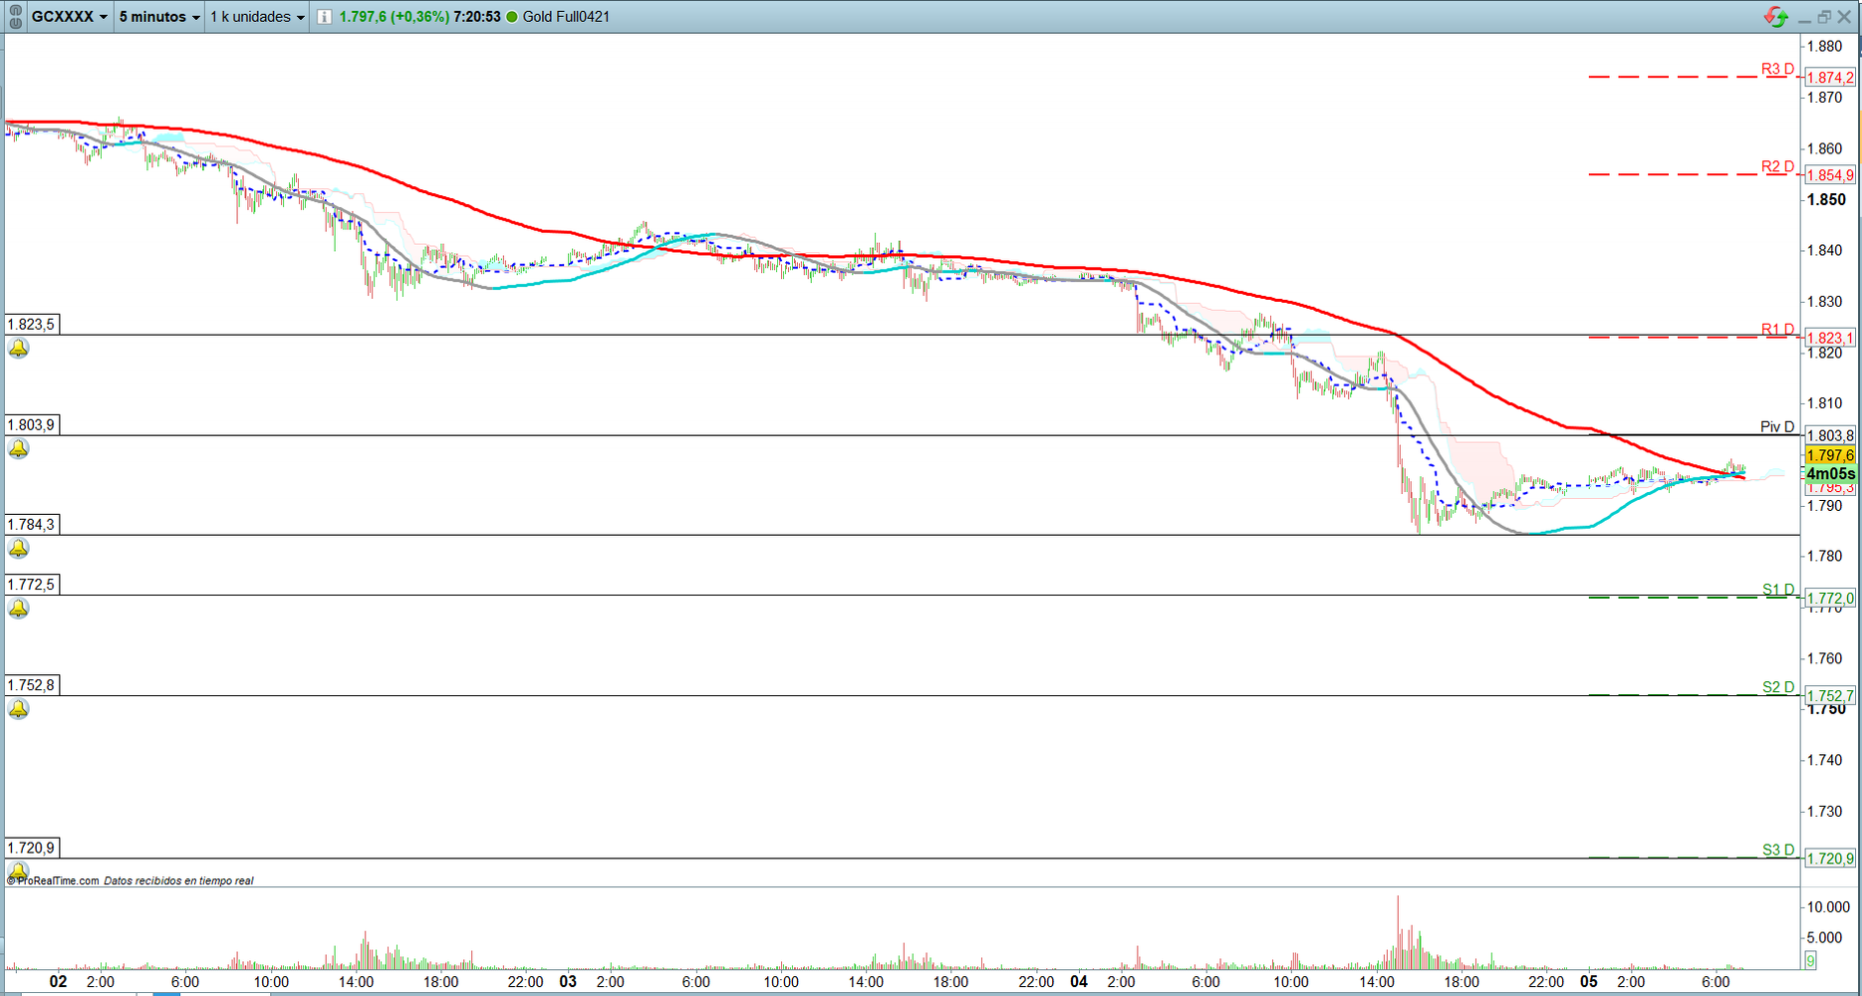Click the 7:20:53 time readout
This screenshot has width=1862, height=996.
pyautogui.click(x=477, y=17)
